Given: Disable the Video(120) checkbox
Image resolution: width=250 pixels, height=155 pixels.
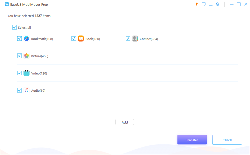Looking at the screenshot, I should click(19, 73).
